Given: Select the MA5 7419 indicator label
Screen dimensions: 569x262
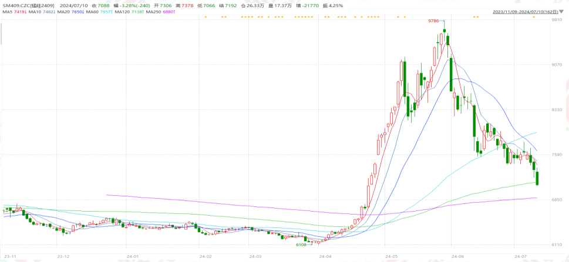Looking at the screenshot, I should pos(15,12).
